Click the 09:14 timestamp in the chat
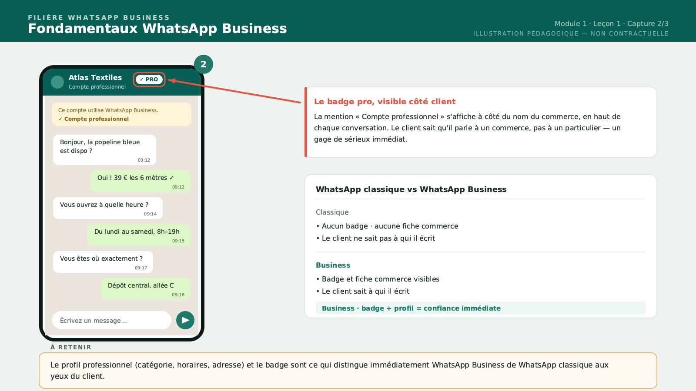Screen dimensions: 696x391 coord(150,214)
